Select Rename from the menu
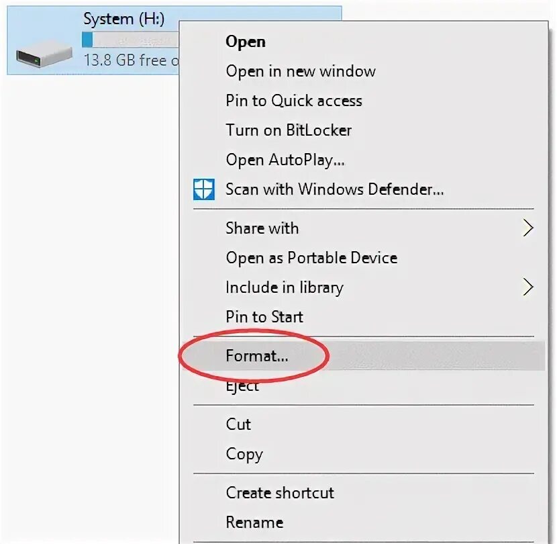557x544 pixels. [254, 523]
